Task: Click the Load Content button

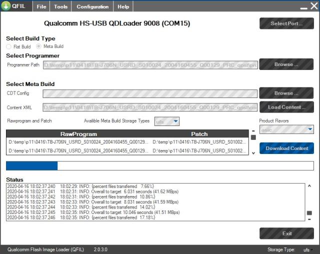Action: coord(286,107)
